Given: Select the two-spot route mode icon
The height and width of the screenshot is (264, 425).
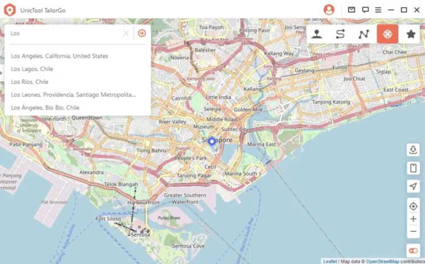Looking at the screenshot, I should [x=340, y=34].
